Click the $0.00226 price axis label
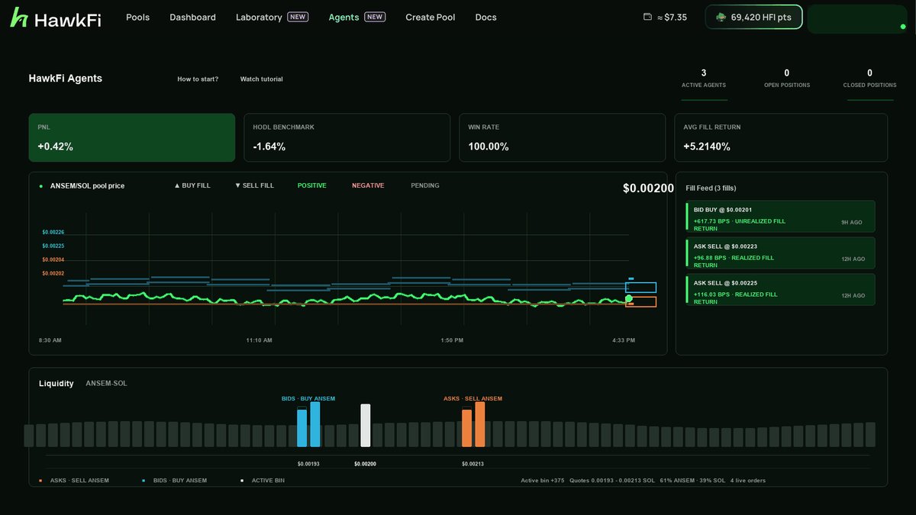Screen dimensions: 916x515 [53, 232]
